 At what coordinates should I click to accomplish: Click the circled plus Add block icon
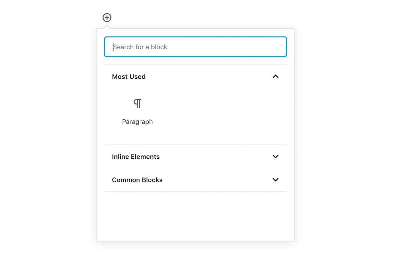107,17
